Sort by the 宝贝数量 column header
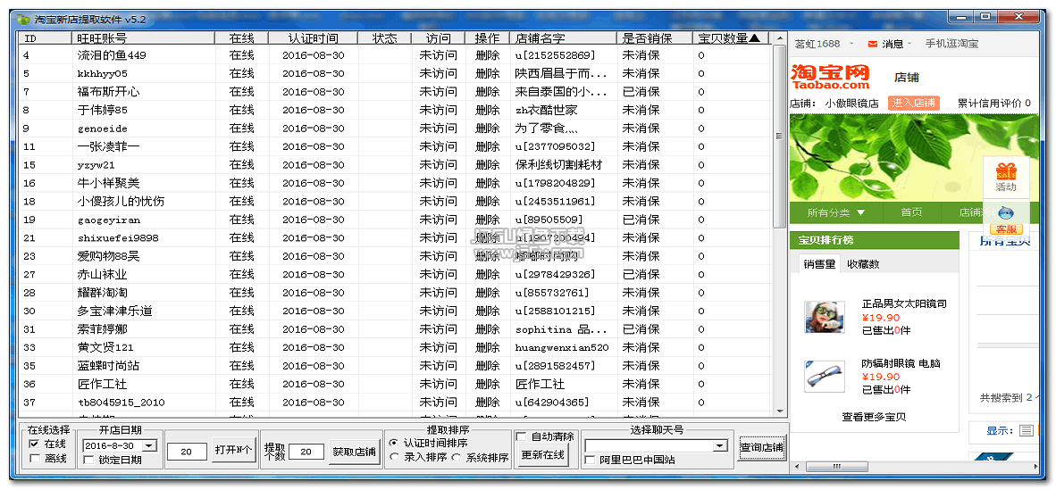 pyautogui.click(x=732, y=38)
